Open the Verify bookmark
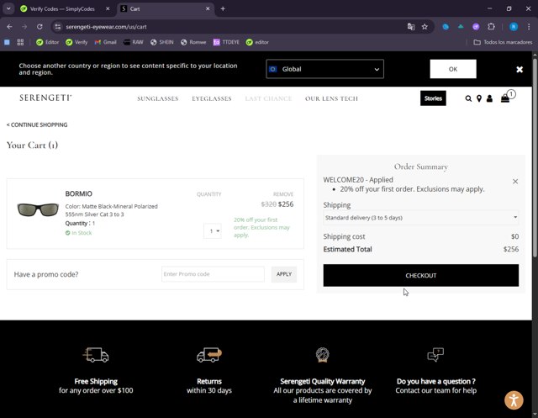538x418 pixels. coord(76,42)
